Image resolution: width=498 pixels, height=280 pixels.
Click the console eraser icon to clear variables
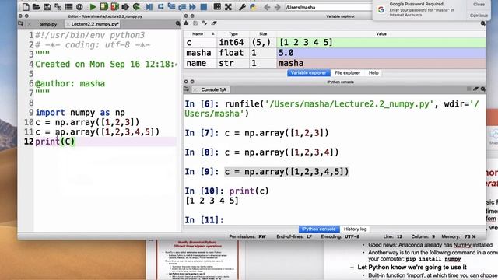point(475,89)
